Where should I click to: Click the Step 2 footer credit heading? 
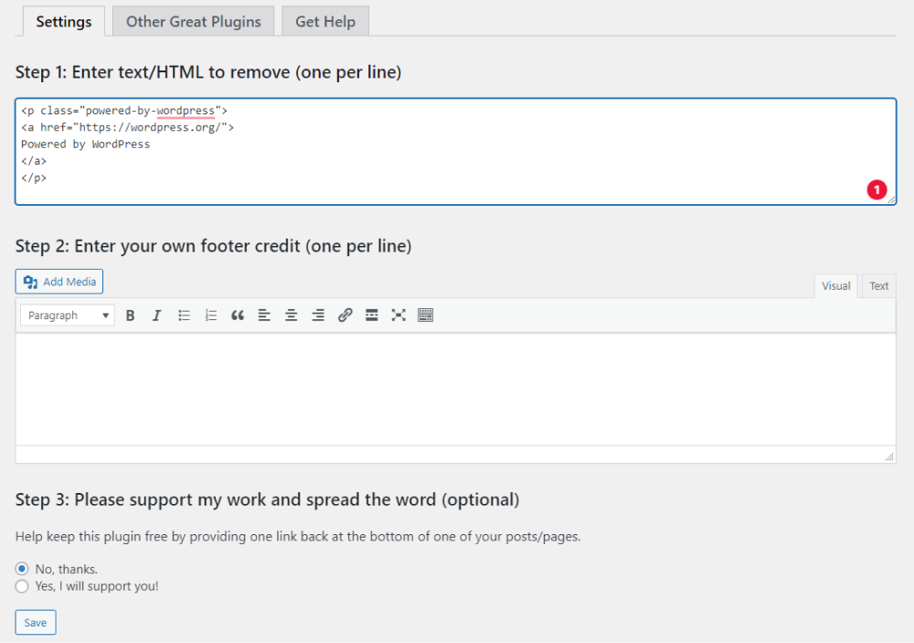pyautogui.click(x=213, y=246)
